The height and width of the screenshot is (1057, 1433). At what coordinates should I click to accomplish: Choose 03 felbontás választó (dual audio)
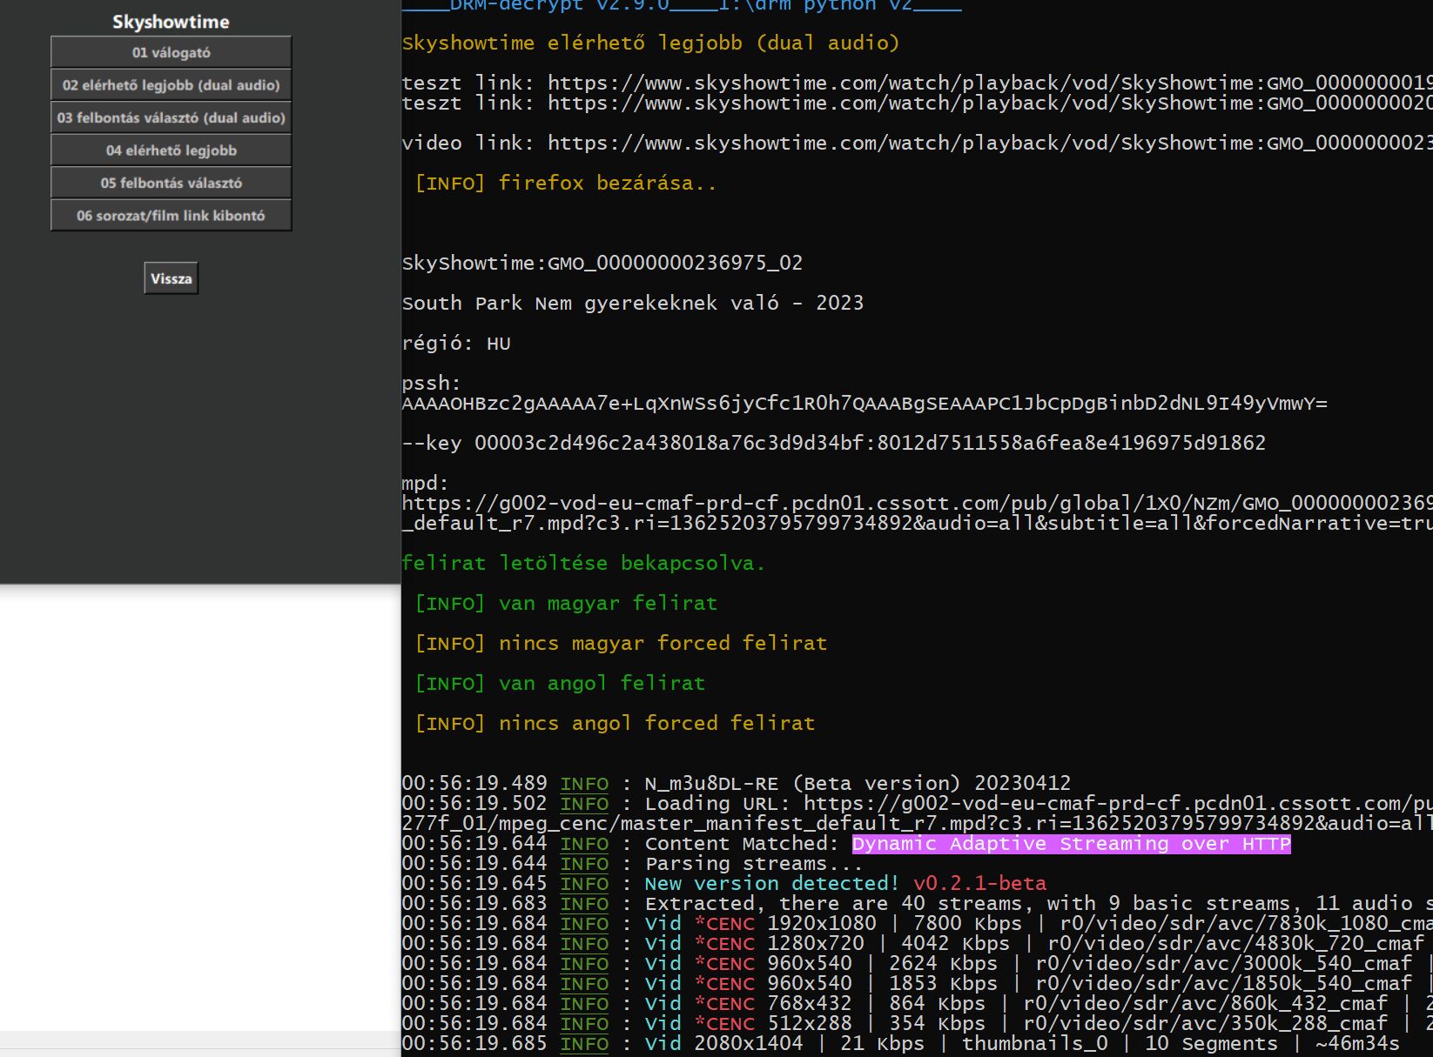click(171, 117)
